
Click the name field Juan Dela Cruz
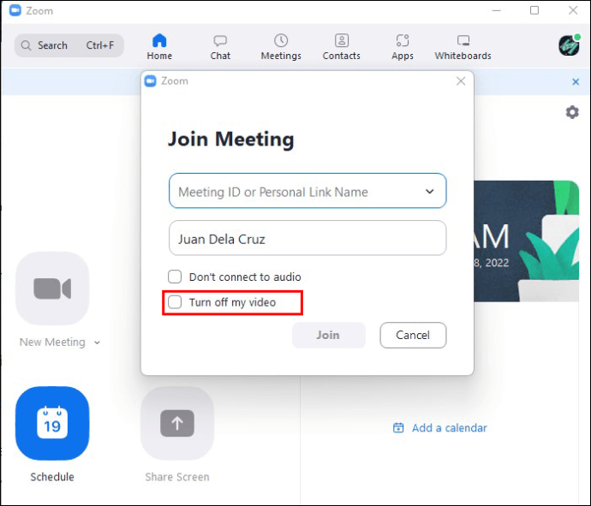(x=307, y=238)
